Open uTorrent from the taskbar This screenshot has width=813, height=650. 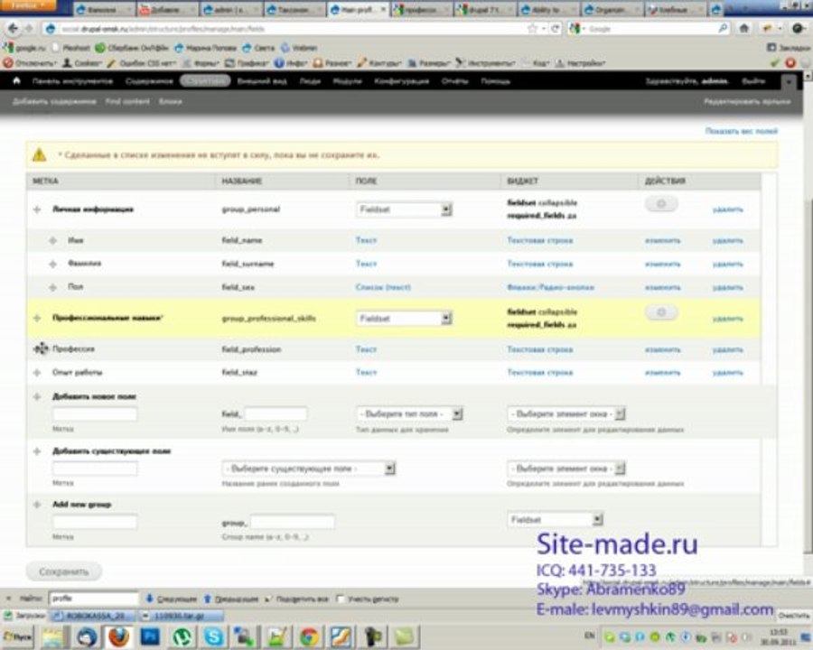[182, 636]
